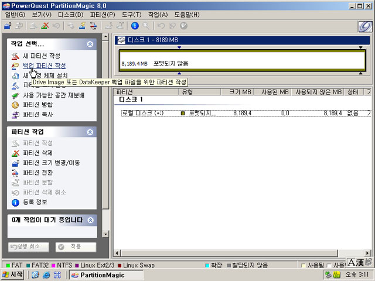375x281 pixels.
Task: Click the blue info icon beside 등록 정보
Action: [x=15, y=203]
